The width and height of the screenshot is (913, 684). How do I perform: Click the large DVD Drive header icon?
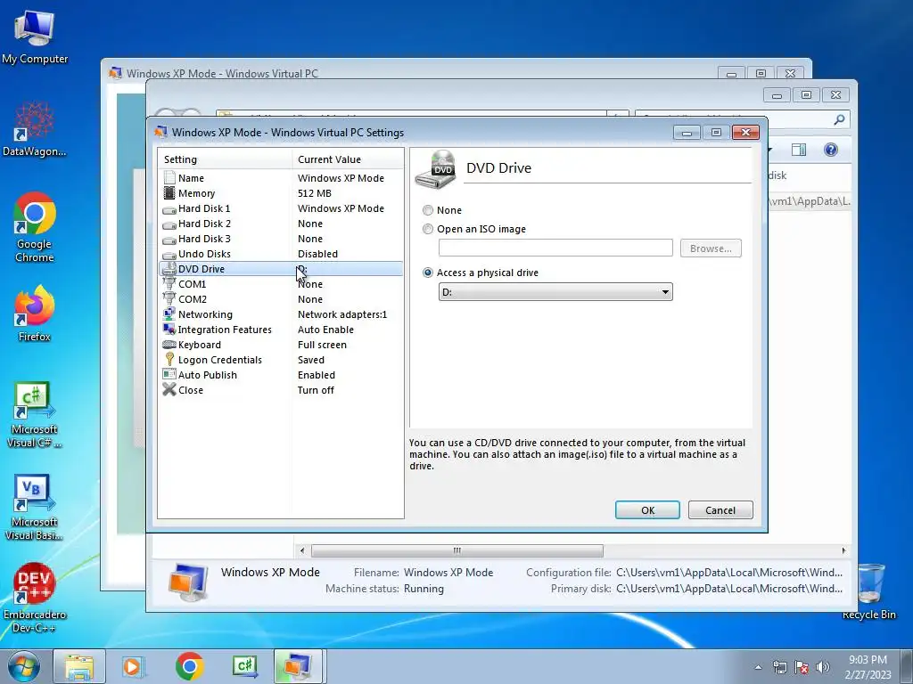click(435, 169)
